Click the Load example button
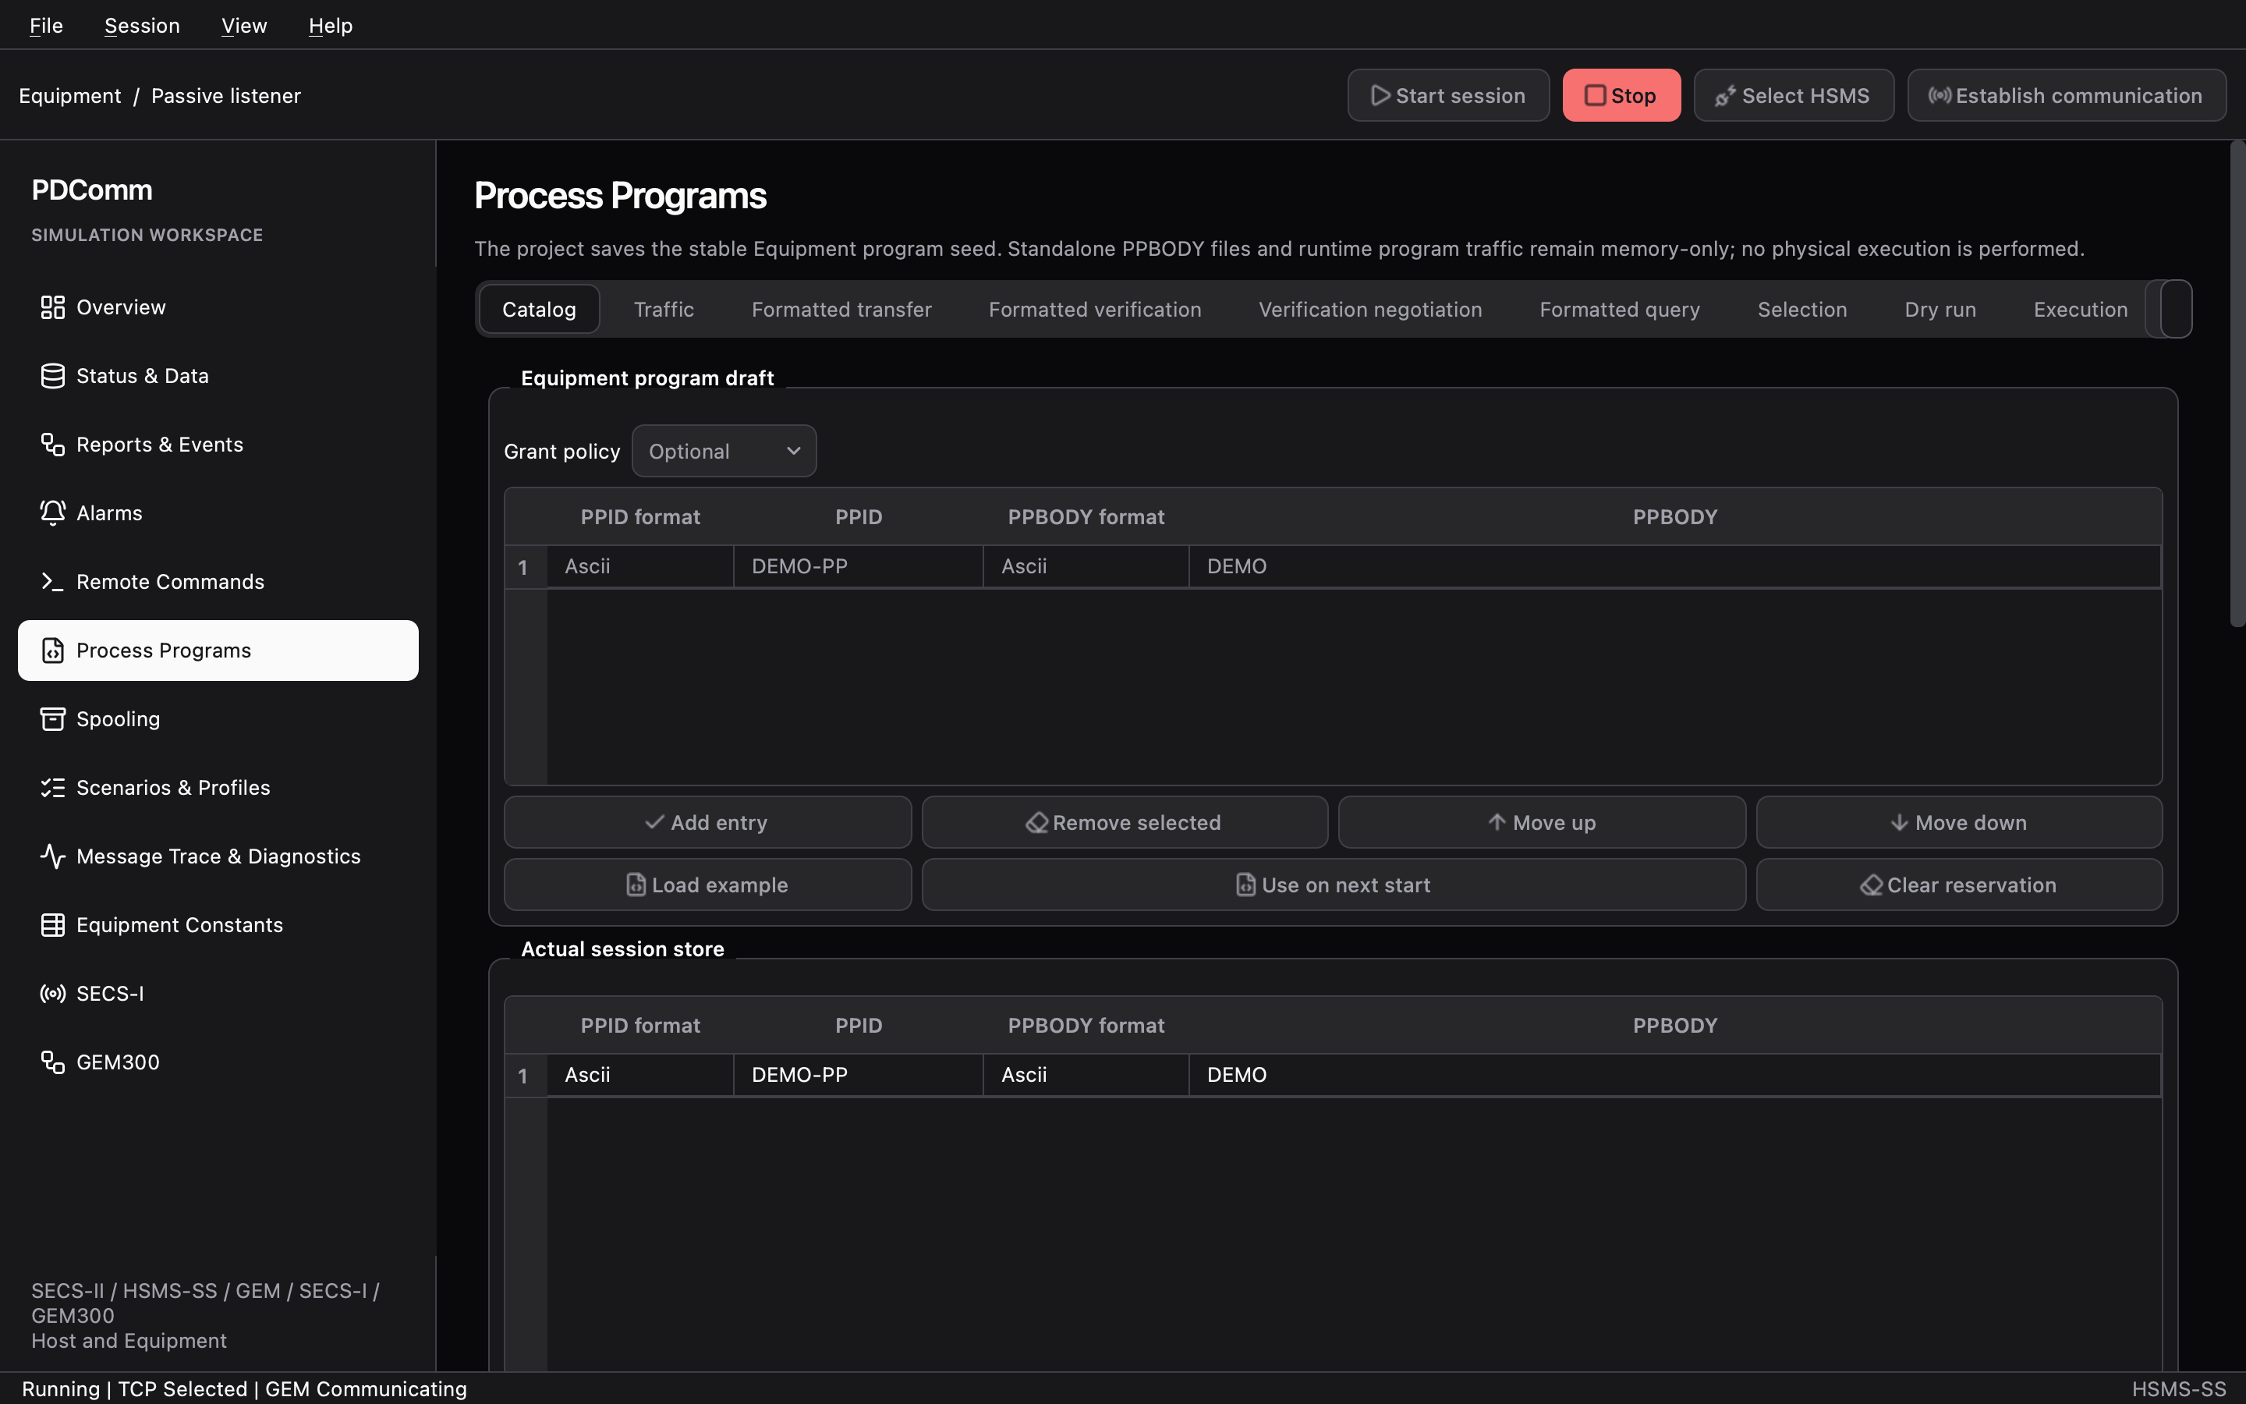This screenshot has height=1404, width=2246. pyautogui.click(x=707, y=885)
